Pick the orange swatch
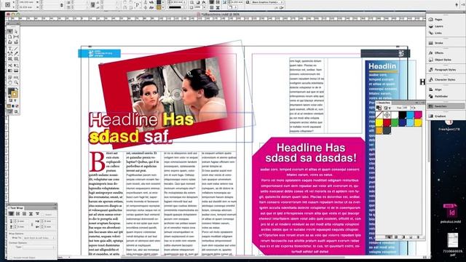Screen dimensions: 466x262 tap(379, 130)
